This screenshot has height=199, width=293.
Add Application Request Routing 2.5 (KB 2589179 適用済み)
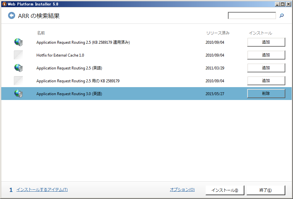(266, 42)
